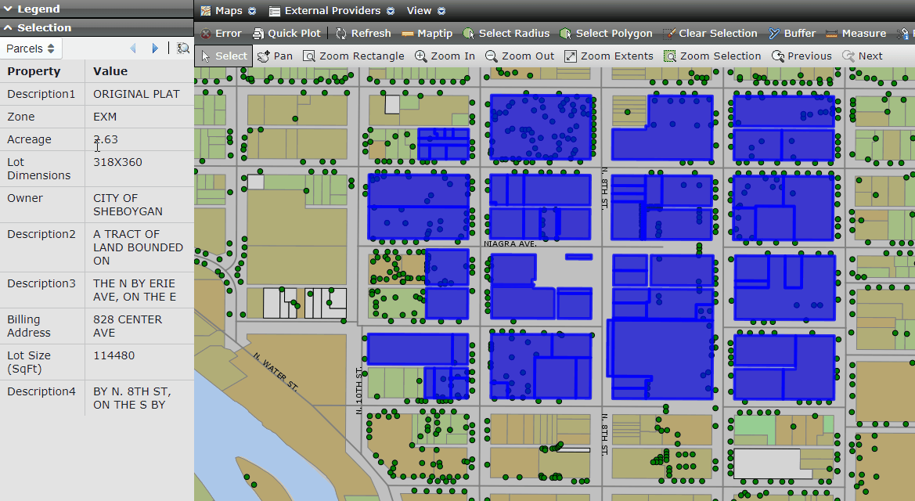Click the Error status icon
Image resolution: width=915 pixels, height=501 pixels.
(x=222, y=34)
